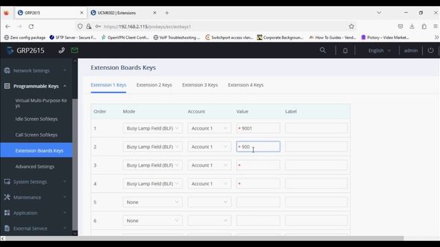Click the Maintenance tools icon
This screenshot has width=440, height=247.
point(7,197)
